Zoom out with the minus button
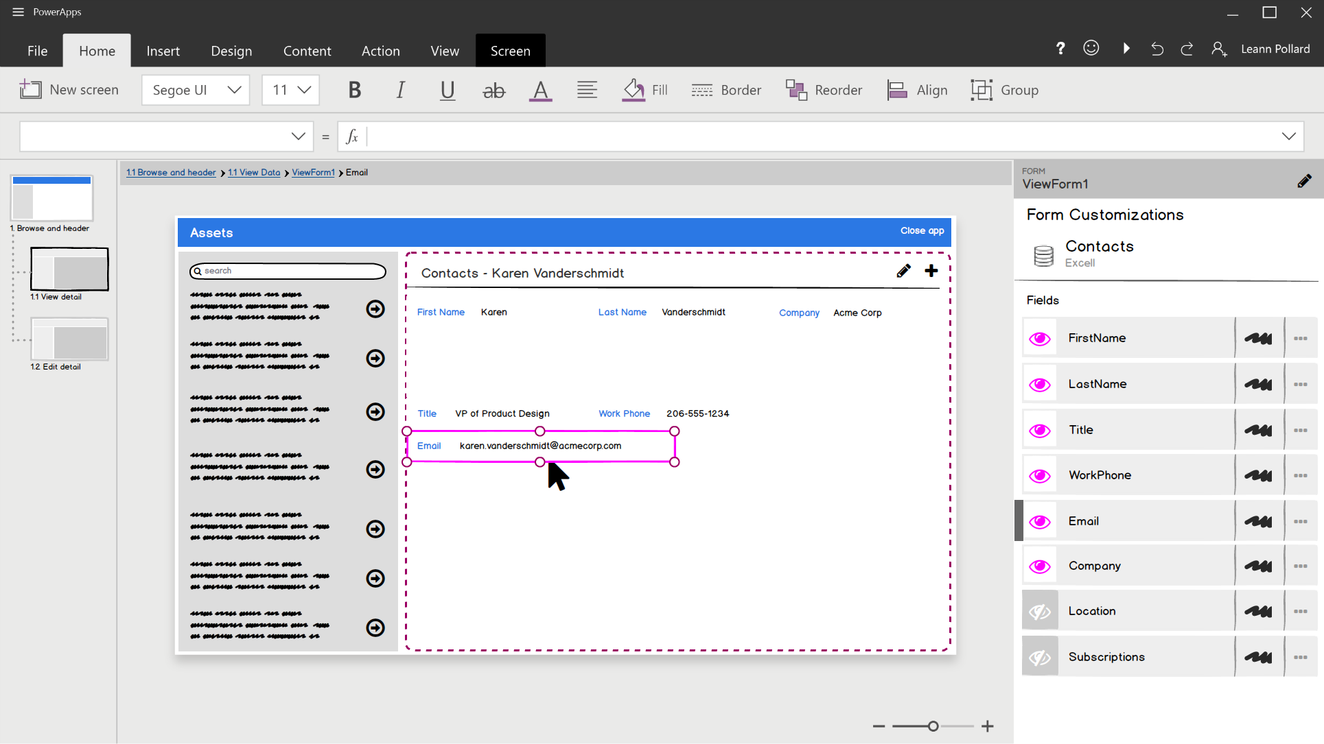The height and width of the screenshot is (744, 1324). [x=879, y=726]
